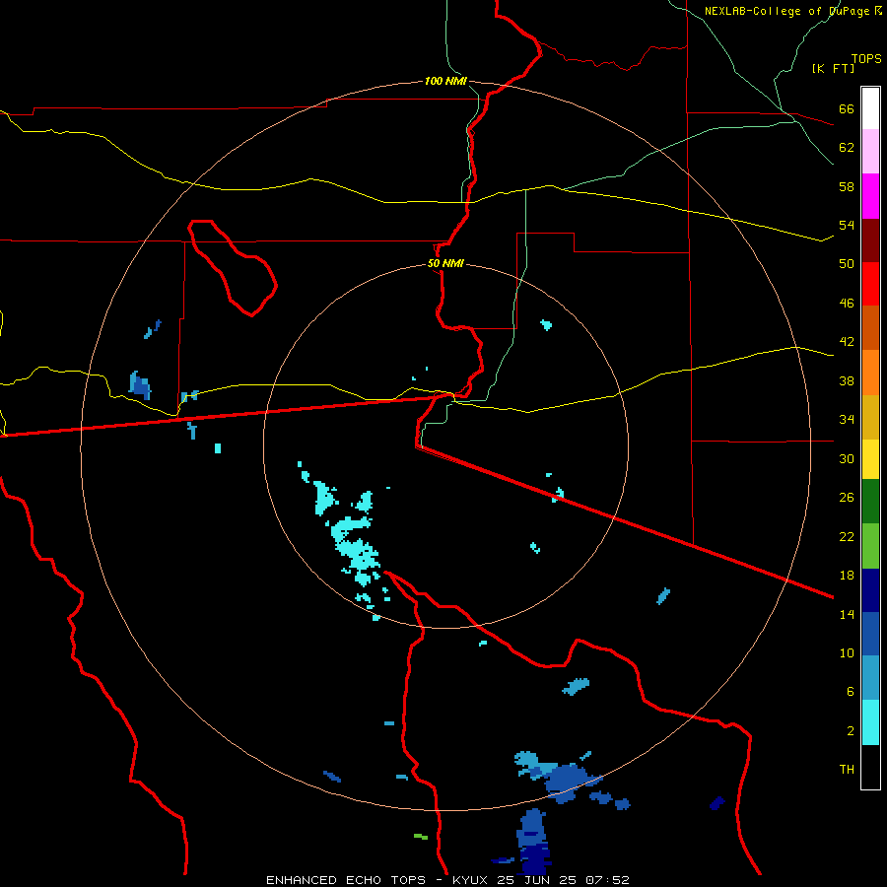This screenshot has height=887, width=887.
Task: Click the small light green echo near the map bottom
Action: click(420, 836)
